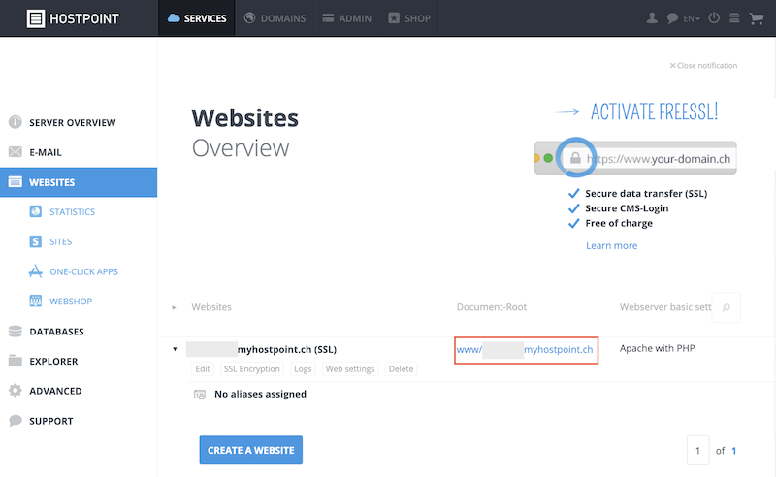
Task: Click the Databases cylinder icon
Action: coord(16,331)
